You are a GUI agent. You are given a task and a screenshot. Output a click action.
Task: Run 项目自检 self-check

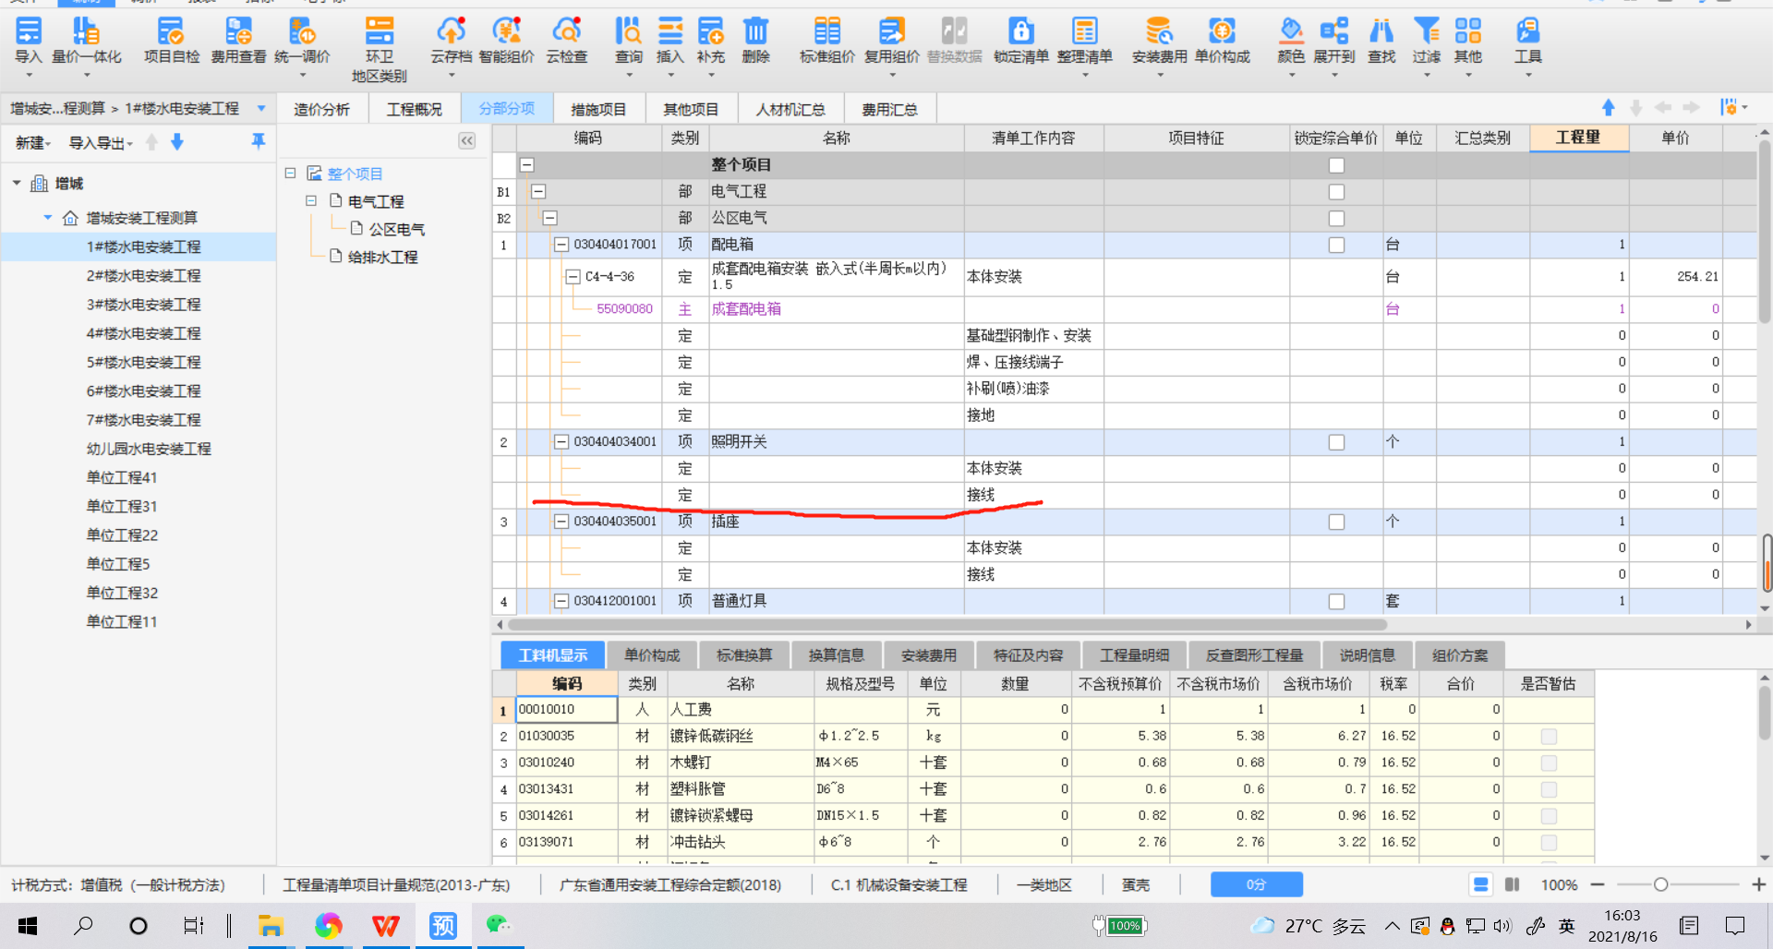[x=171, y=42]
